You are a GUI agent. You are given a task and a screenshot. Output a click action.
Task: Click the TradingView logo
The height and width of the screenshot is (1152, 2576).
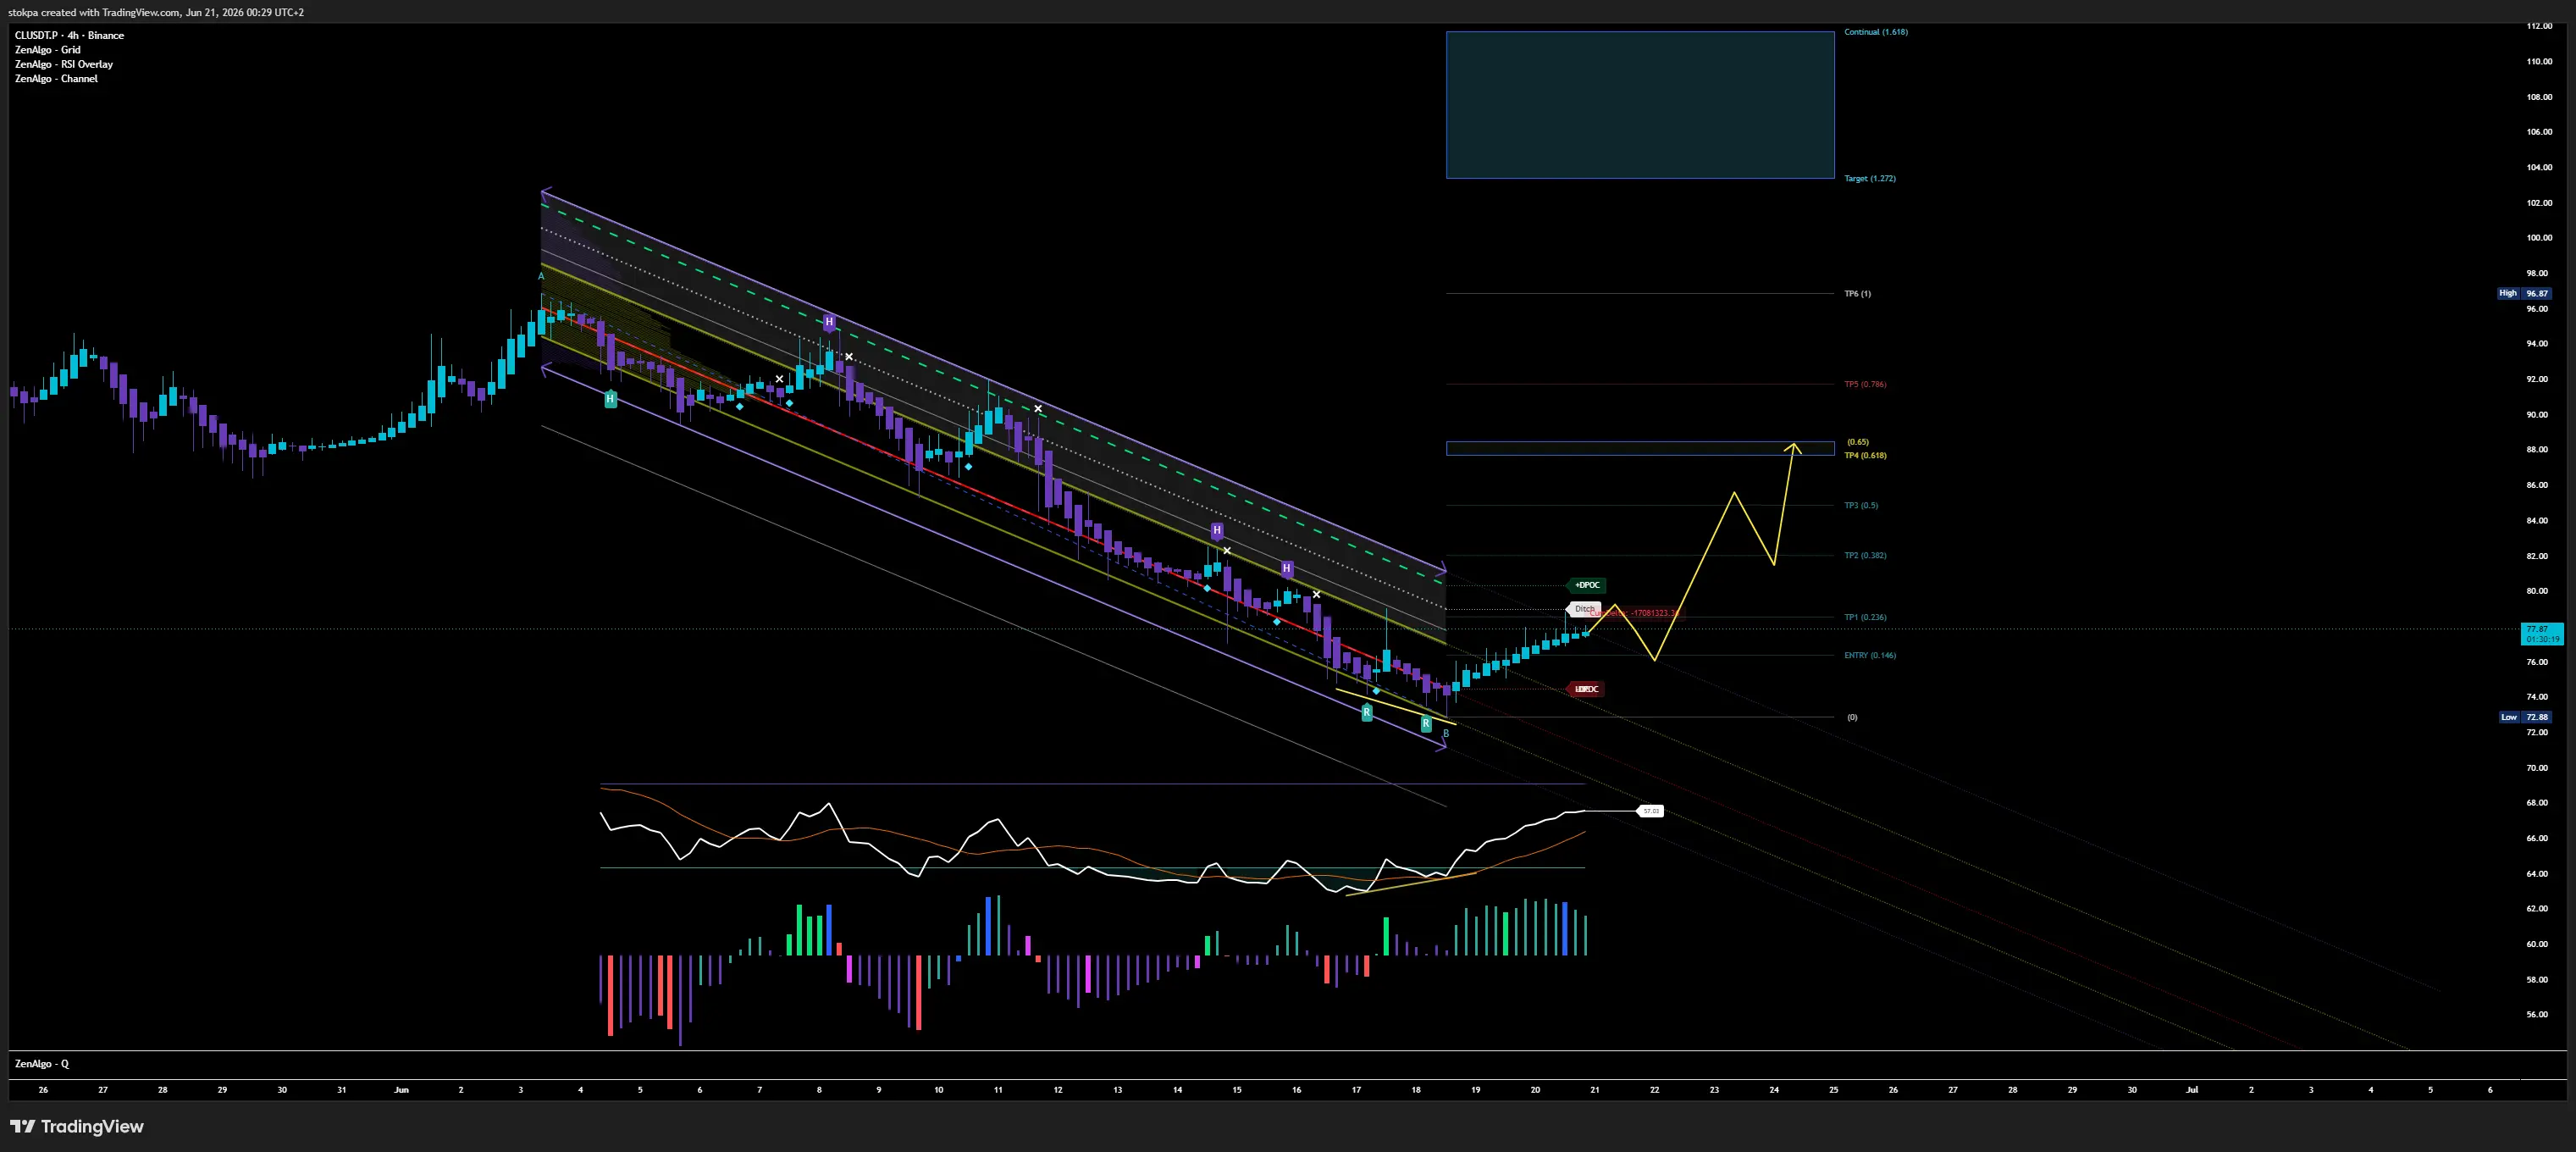click(x=77, y=1126)
